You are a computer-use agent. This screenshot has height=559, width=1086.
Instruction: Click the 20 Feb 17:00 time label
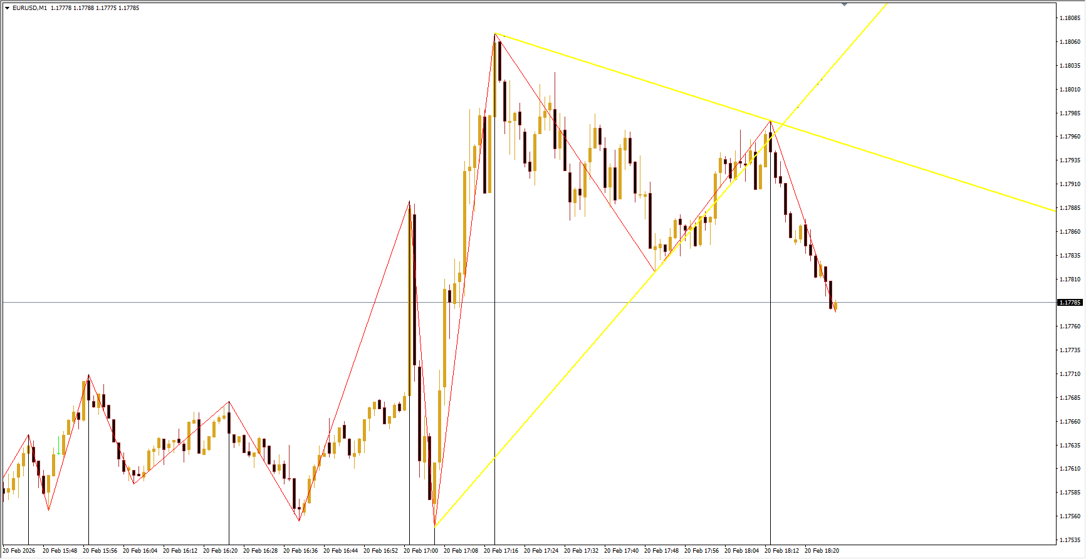[x=420, y=551]
